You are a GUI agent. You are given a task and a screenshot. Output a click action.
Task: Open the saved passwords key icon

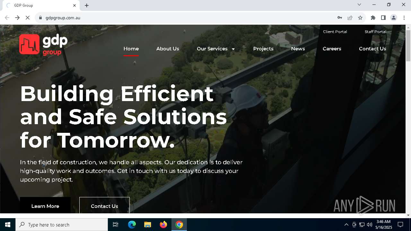pos(340,18)
